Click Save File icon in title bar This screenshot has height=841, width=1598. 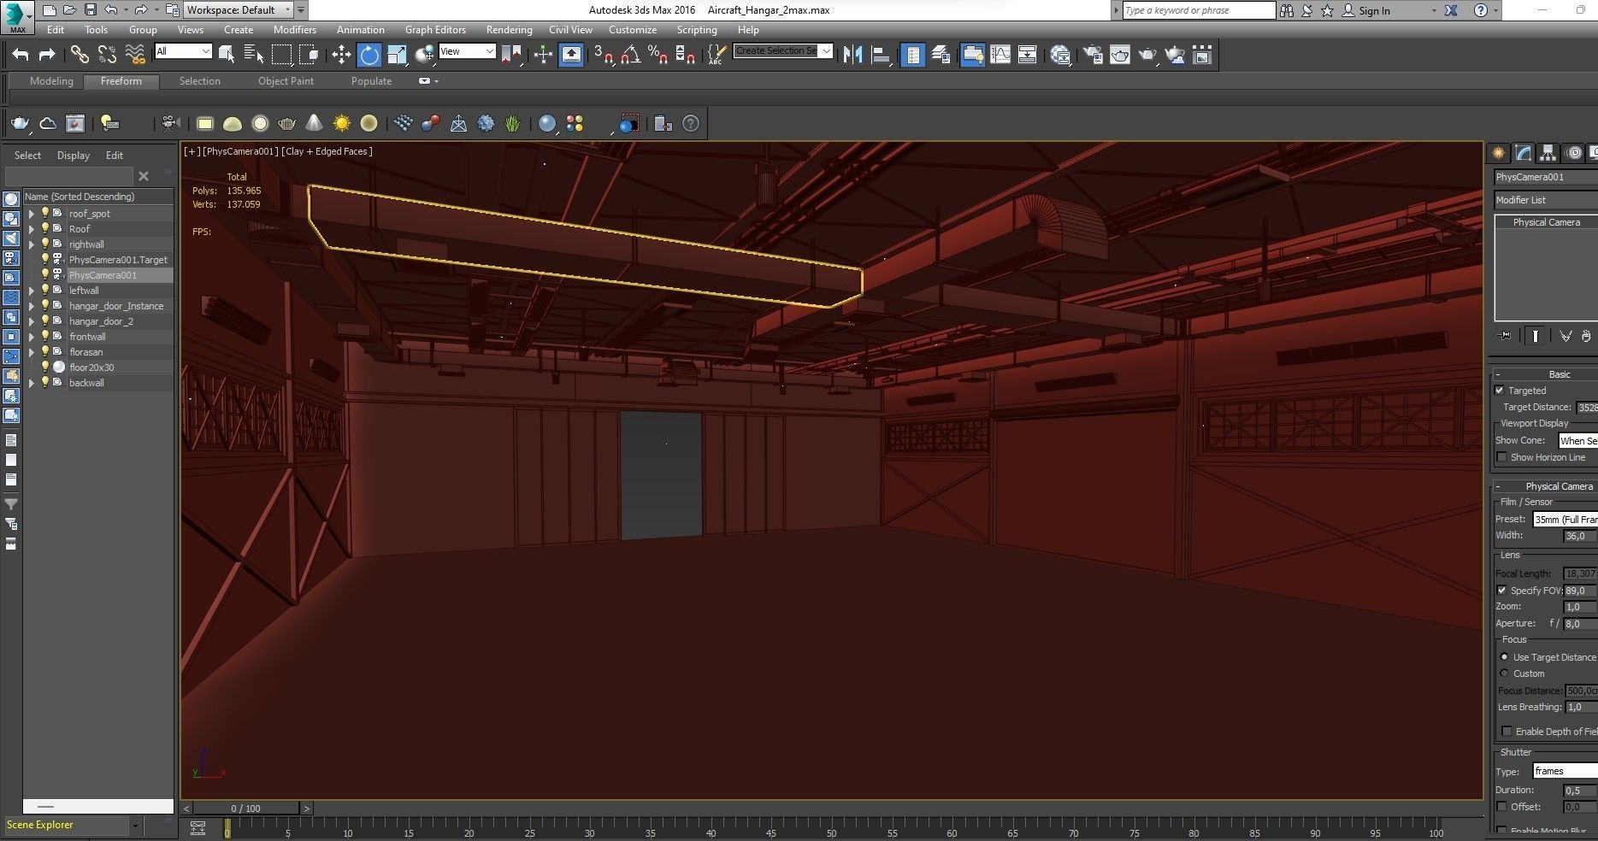(x=91, y=10)
